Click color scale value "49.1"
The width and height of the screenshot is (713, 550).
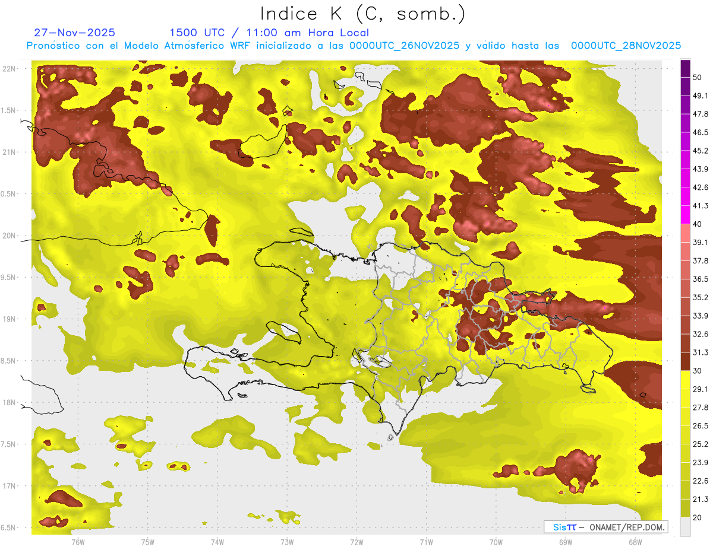pos(700,96)
